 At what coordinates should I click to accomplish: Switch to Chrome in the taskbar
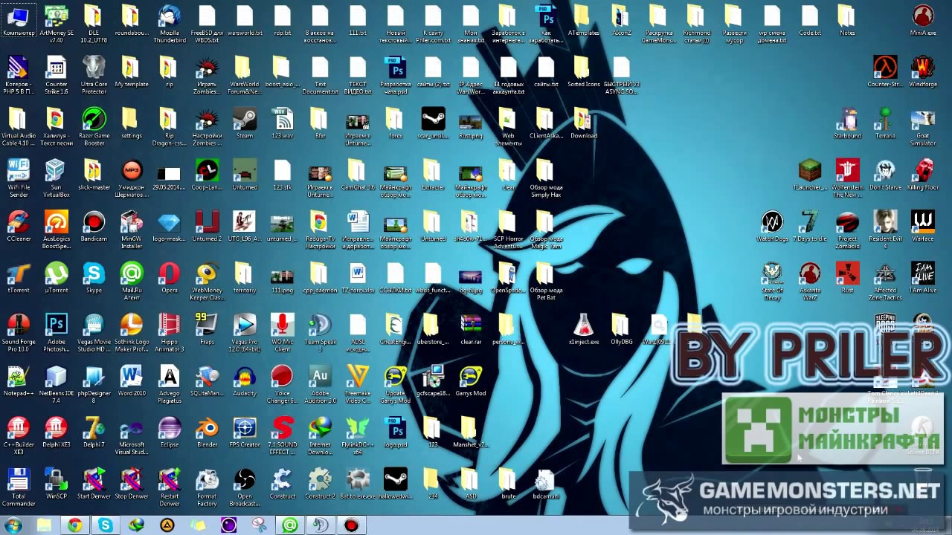tap(74, 525)
